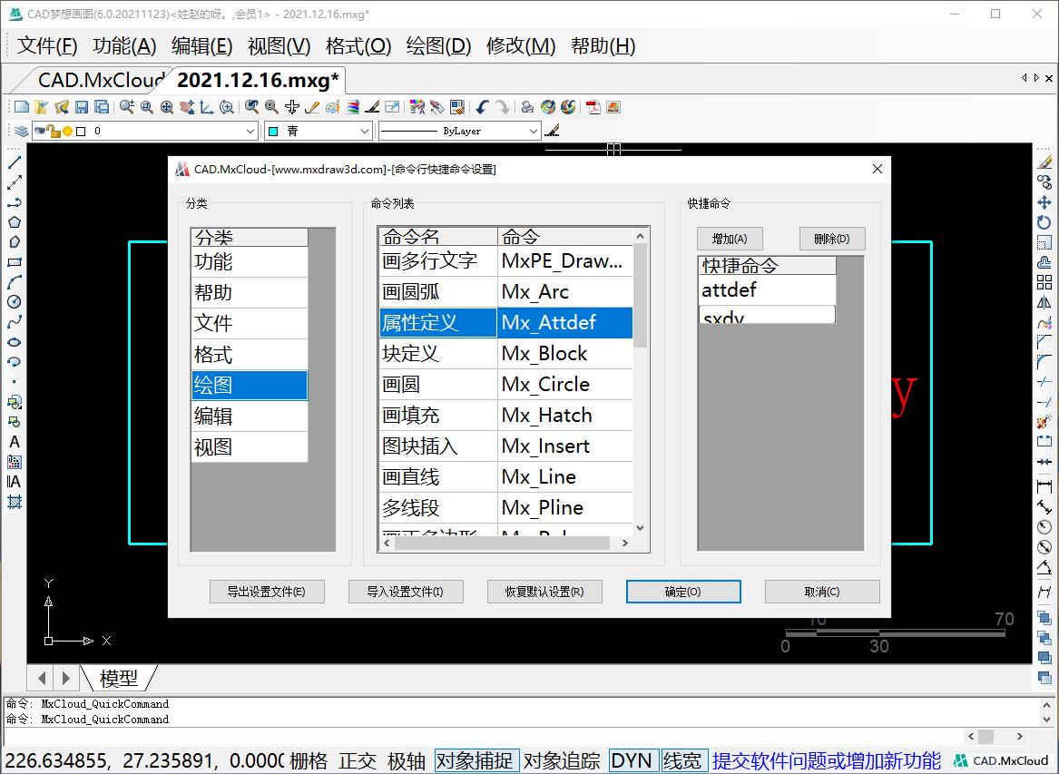The width and height of the screenshot is (1059, 774).
Task: Click 恢复默认设置(R) in the dialog
Action: click(544, 591)
